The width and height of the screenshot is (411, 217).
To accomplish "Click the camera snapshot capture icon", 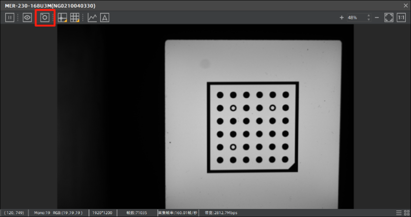I will (x=45, y=18).
